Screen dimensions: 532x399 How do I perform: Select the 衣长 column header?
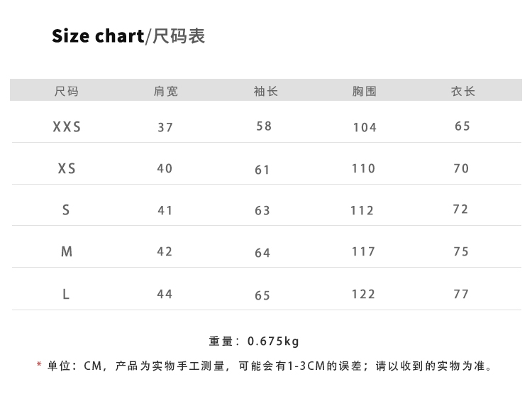coord(462,91)
